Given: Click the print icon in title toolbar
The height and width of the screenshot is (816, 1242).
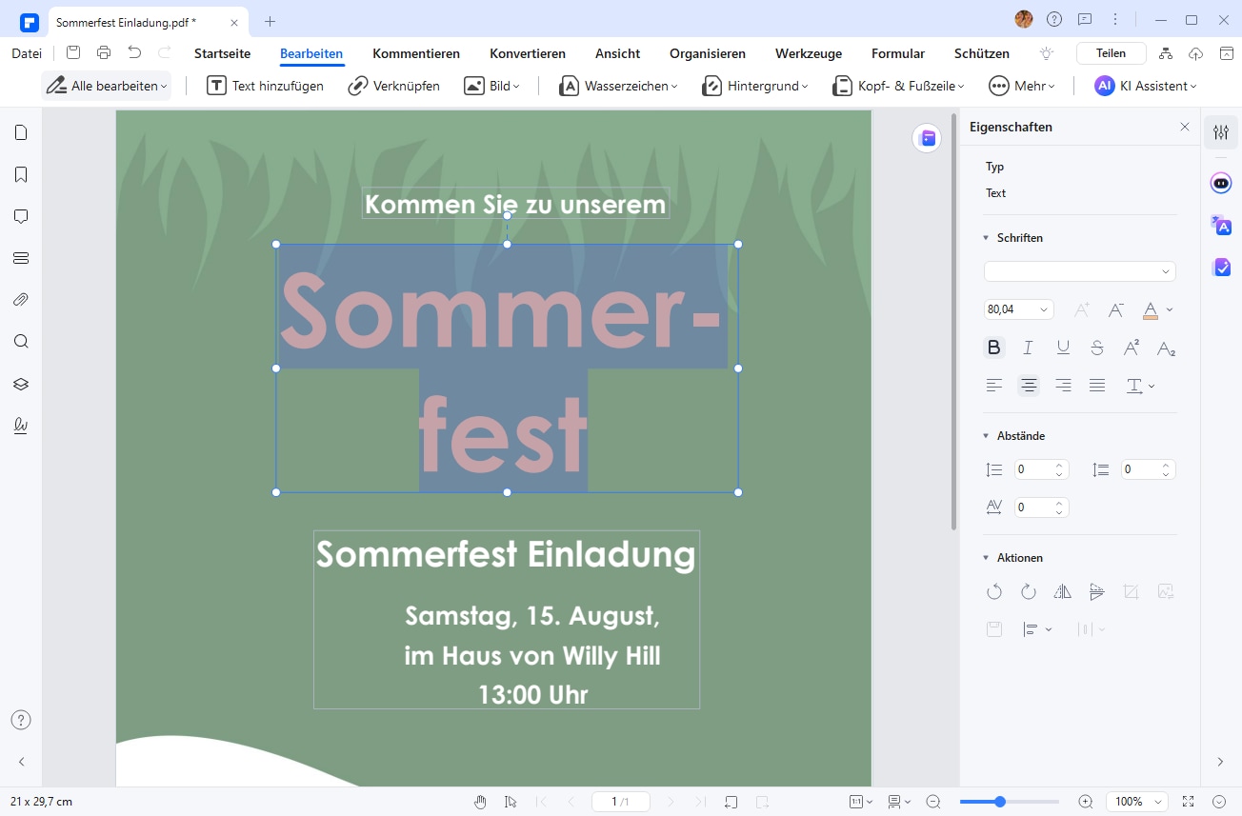Looking at the screenshot, I should 104,53.
